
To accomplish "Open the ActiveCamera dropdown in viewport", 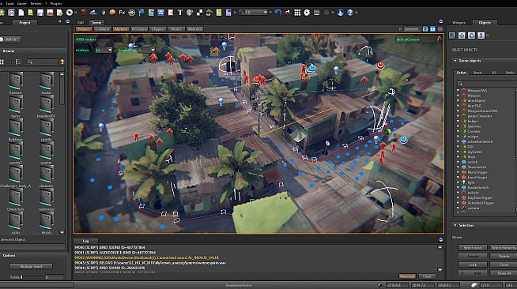I will point(418,39).
